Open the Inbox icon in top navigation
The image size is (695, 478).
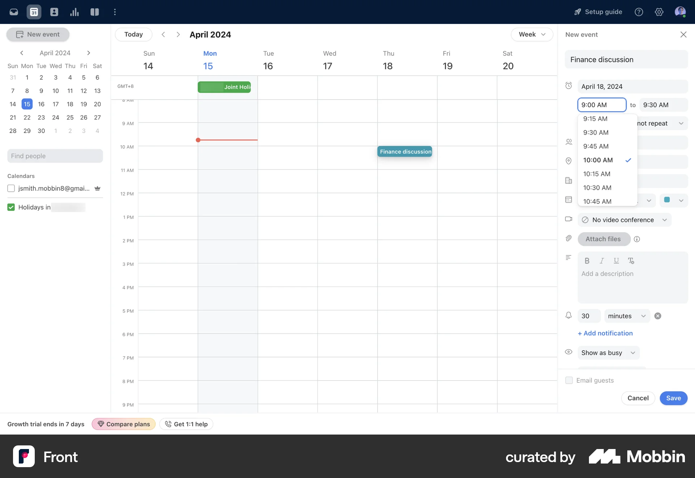click(13, 12)
